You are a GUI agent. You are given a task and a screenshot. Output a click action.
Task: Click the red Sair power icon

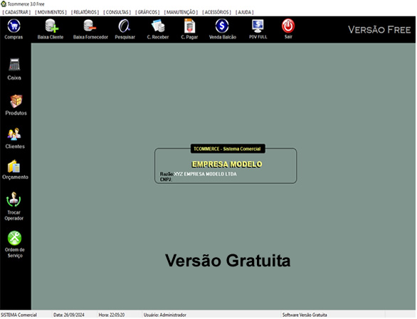[288, 26]
